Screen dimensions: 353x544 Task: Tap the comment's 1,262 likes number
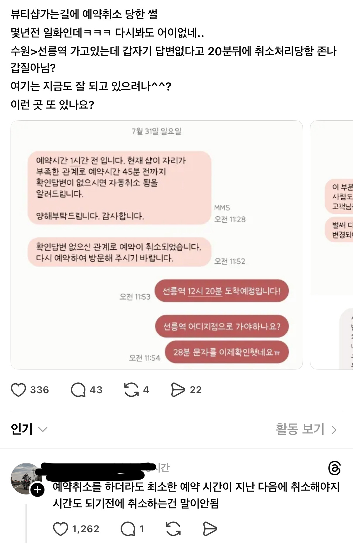(x=85, y=529)
